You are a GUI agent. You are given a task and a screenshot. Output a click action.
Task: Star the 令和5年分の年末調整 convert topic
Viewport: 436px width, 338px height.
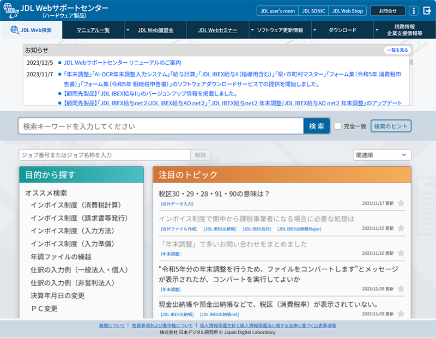click(x=401, y=289)
